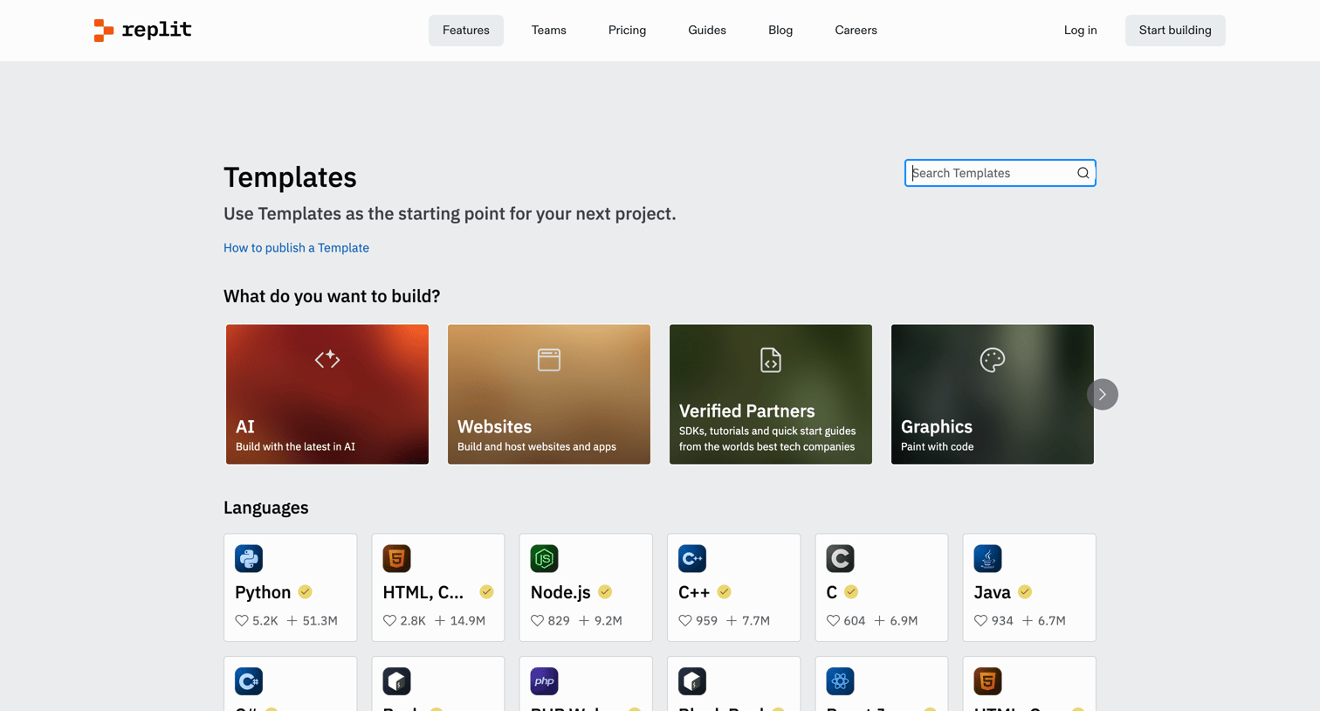Image resolution: width=1320 pixels, height=711 pixels.
Task: Click the verified badge next to Node.js
Action: [605, 591]
